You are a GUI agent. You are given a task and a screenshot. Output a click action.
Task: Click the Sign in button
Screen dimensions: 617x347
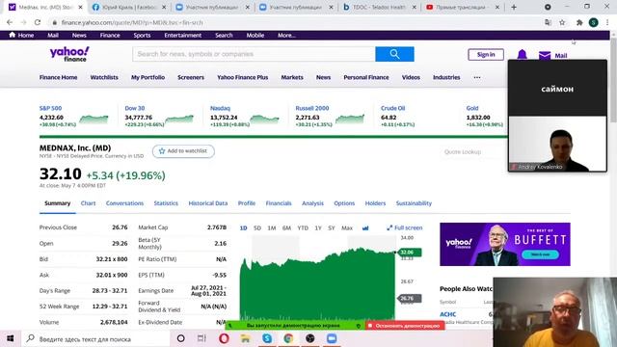(486, 55)
